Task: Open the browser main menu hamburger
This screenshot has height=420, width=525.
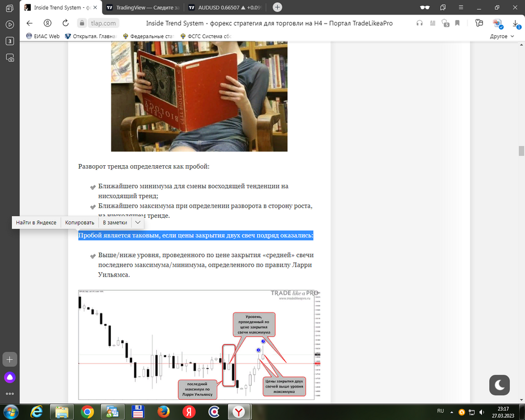Action: click(461, 7)
